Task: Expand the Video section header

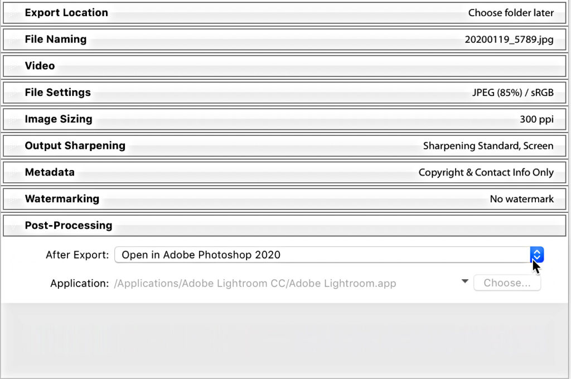Action: 284,66
